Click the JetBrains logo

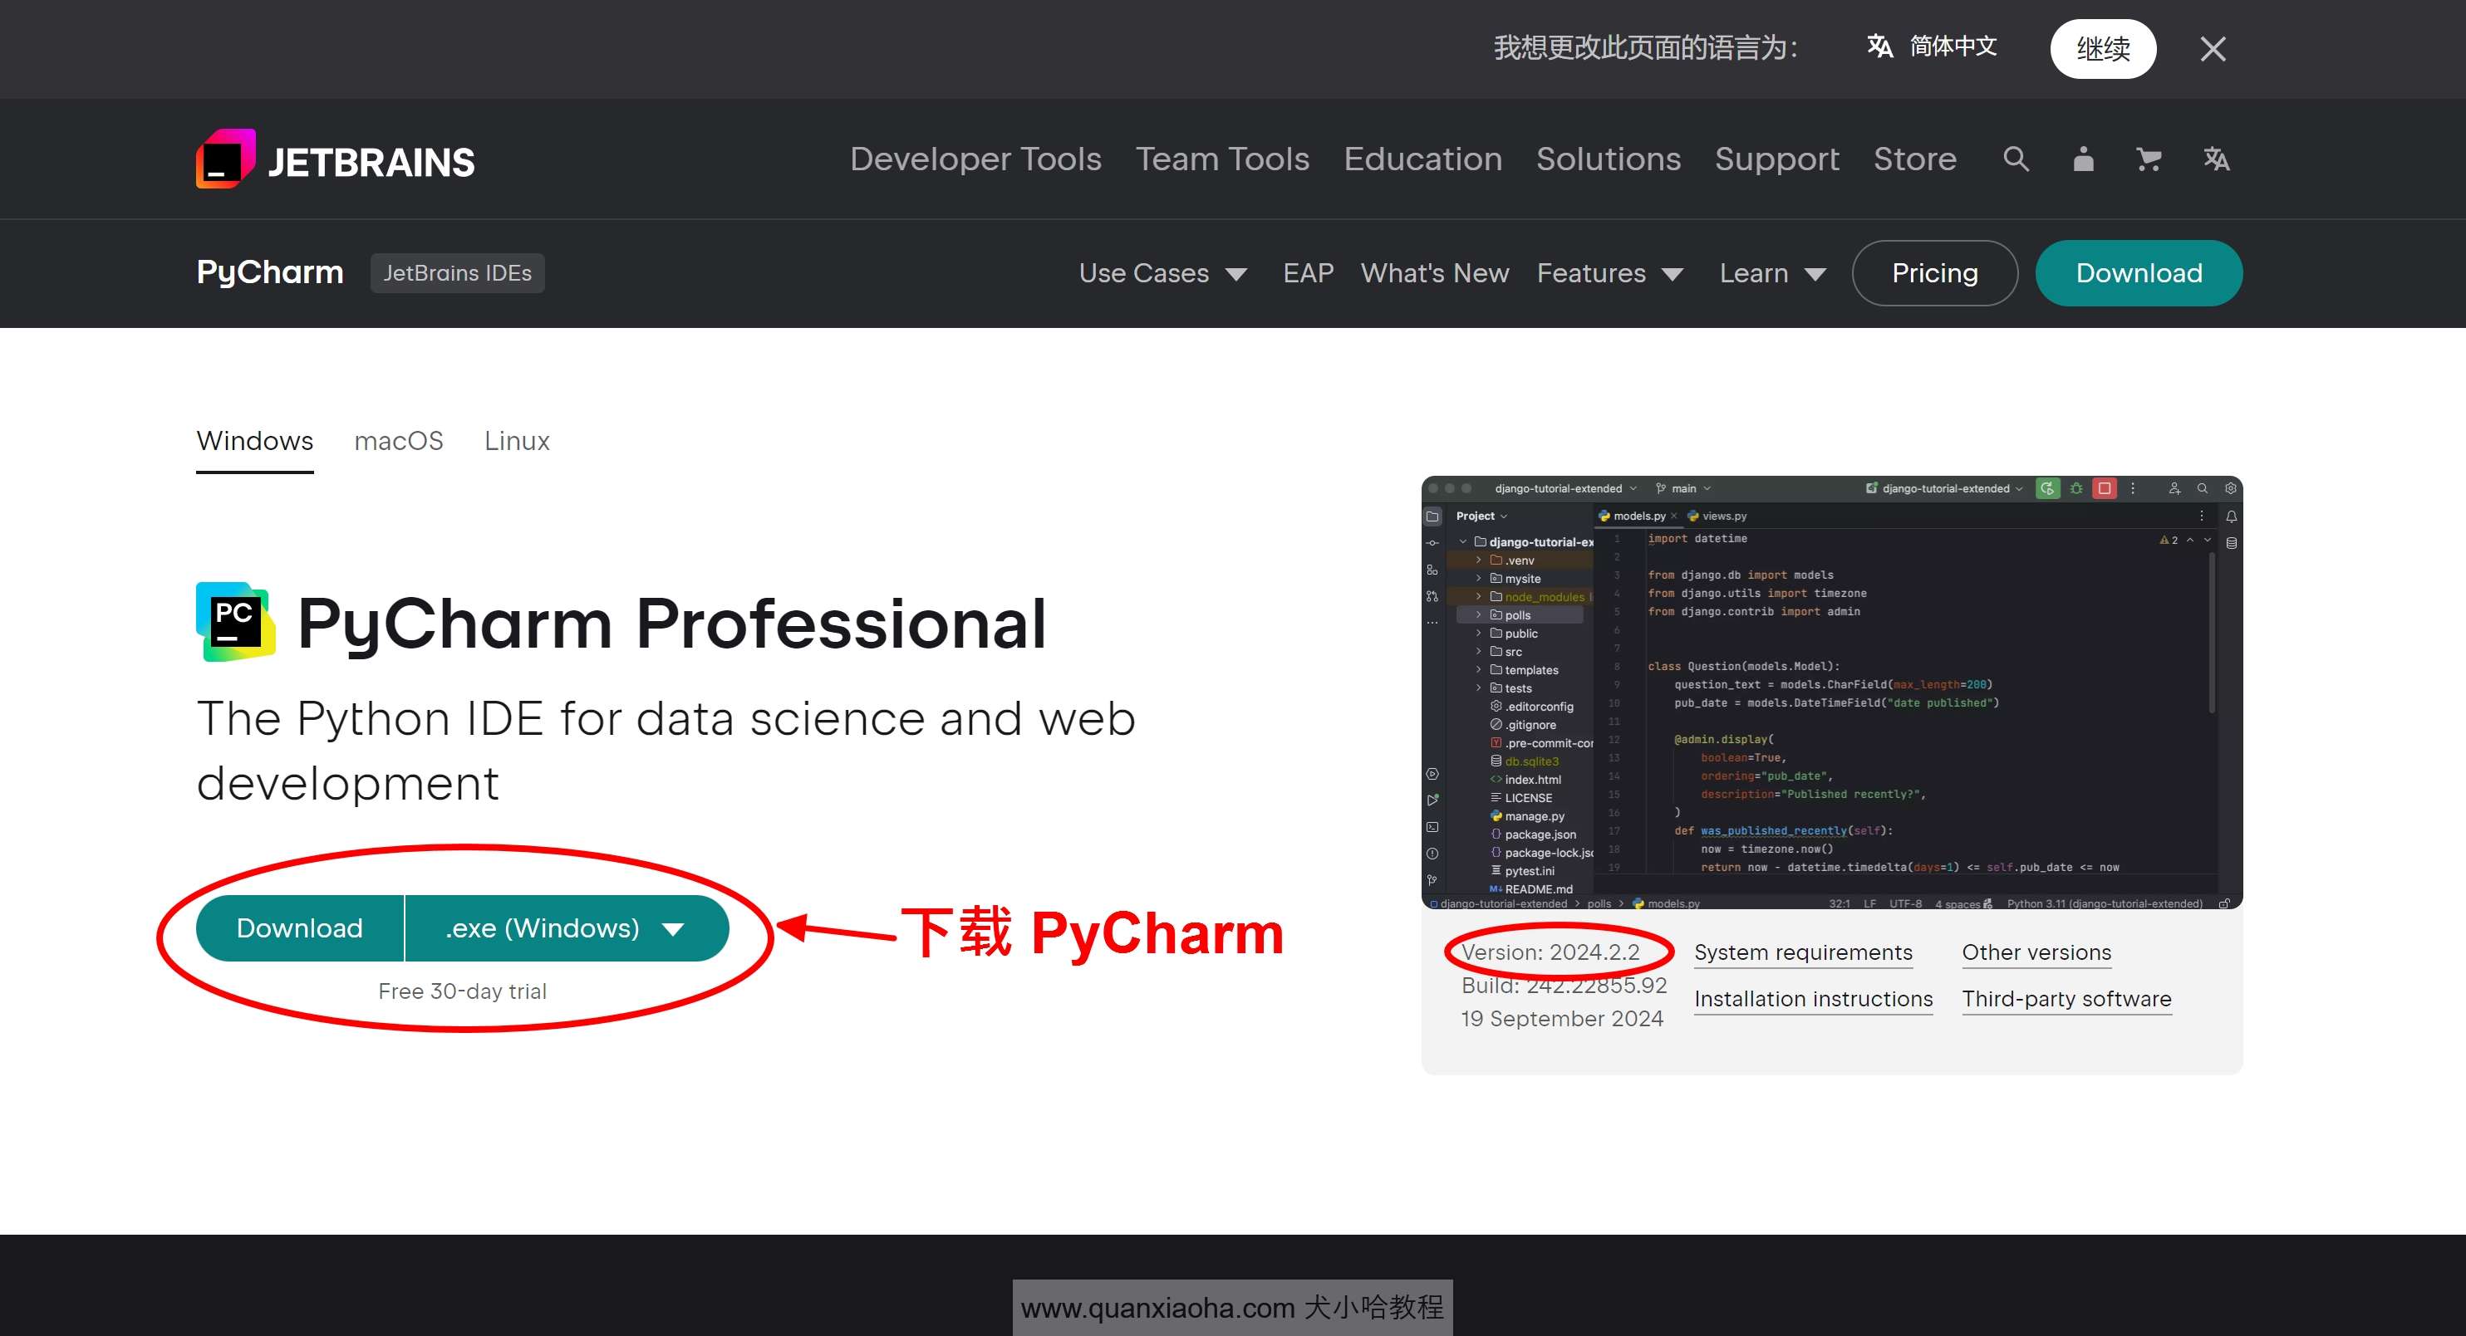coord(335,159)
